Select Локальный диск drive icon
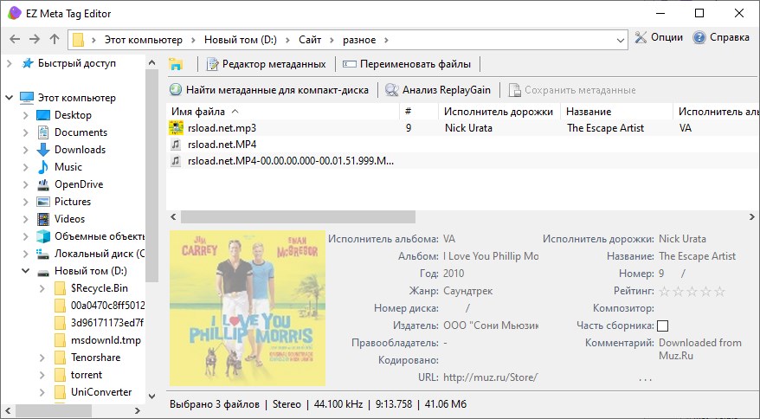 pyautogui.click(x=43, y=254)
